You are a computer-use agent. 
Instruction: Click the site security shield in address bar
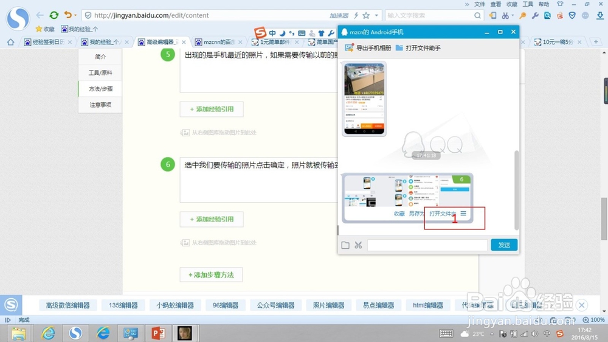88,15
